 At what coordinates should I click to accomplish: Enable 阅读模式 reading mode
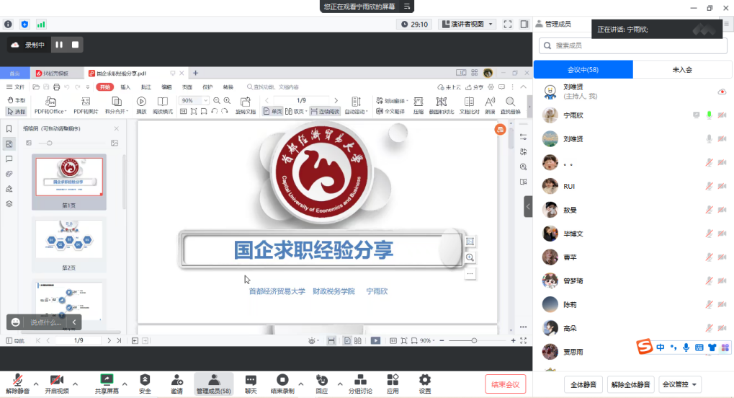tap(163, 105)
